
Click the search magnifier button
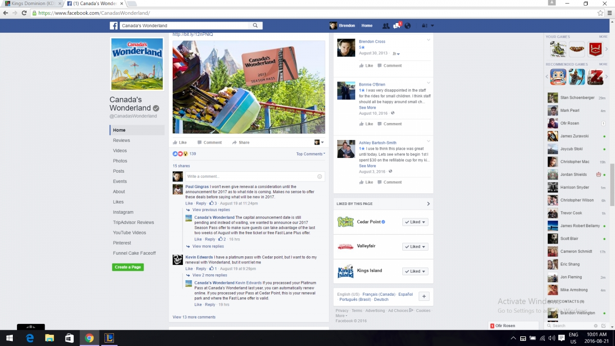tap(255, 26)
